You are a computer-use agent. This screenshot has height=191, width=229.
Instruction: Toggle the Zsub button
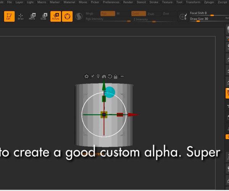(x=151, y=14)
